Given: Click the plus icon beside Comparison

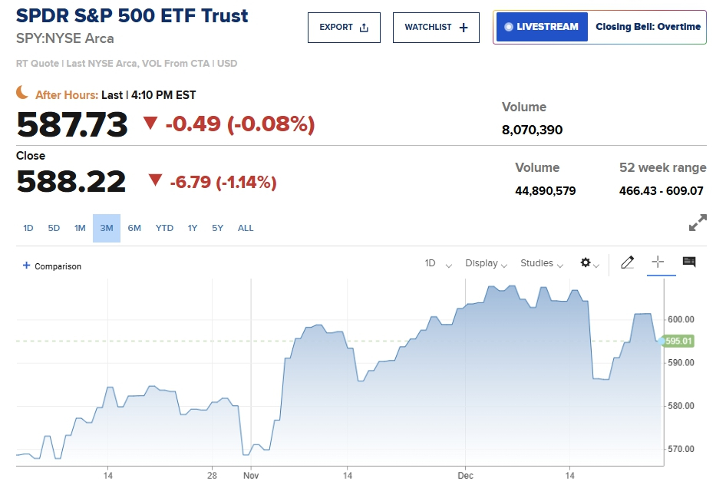Looking at the screenshot, I should pos(27,266).
